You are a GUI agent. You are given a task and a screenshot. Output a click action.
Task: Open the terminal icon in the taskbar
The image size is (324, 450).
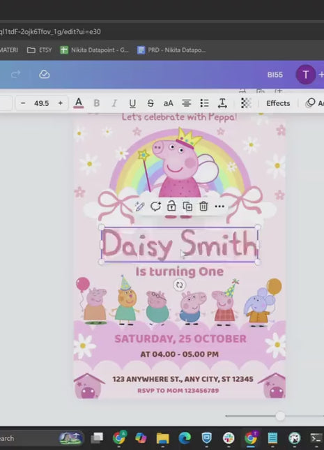[x=316, y=438]
